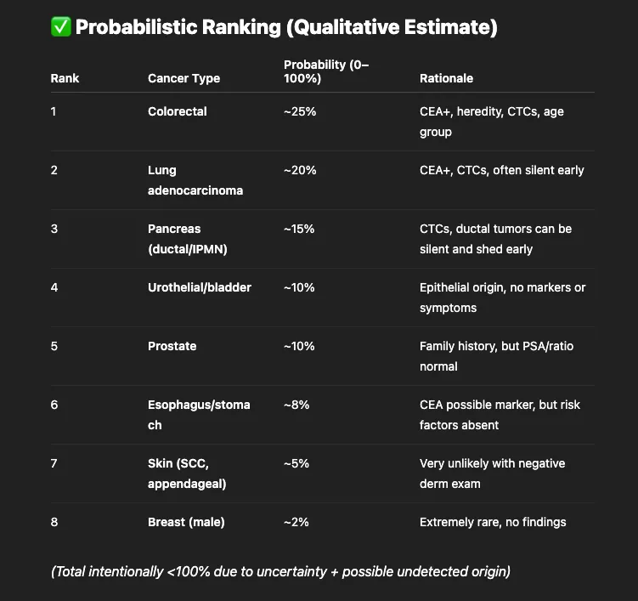Select 'Family history, but PSA/ratio normal' text
Image resolution: width=638 pixels, height=601 pixels.
(x=496, y=356)
